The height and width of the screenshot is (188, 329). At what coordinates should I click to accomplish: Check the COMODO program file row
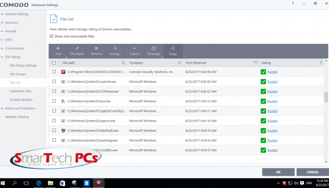(x=54, y=72)
